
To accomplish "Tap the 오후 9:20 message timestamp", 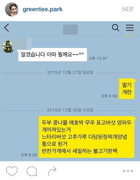I will [29, 155].
